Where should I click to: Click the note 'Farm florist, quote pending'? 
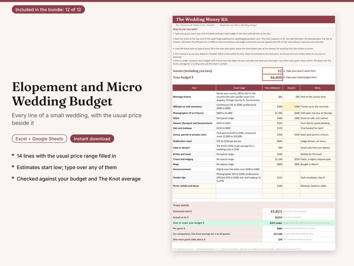point(315,123)
